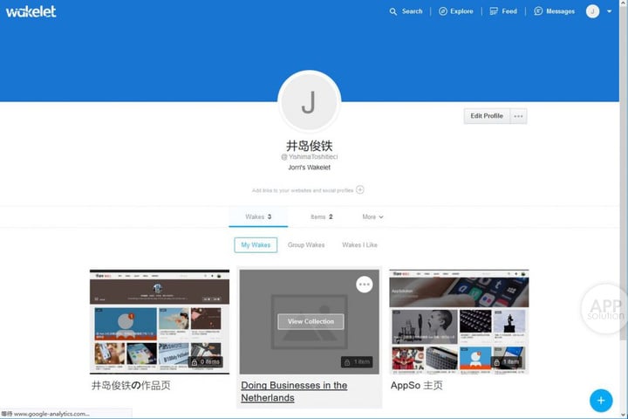Expand the account dropdown arrow
The width and height of the screenshot is (628, 419).
click(x=609, y=11)
